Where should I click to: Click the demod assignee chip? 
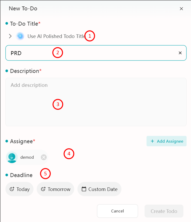[27, 157]
